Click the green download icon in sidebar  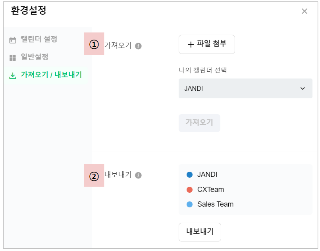tap(13, 75)
